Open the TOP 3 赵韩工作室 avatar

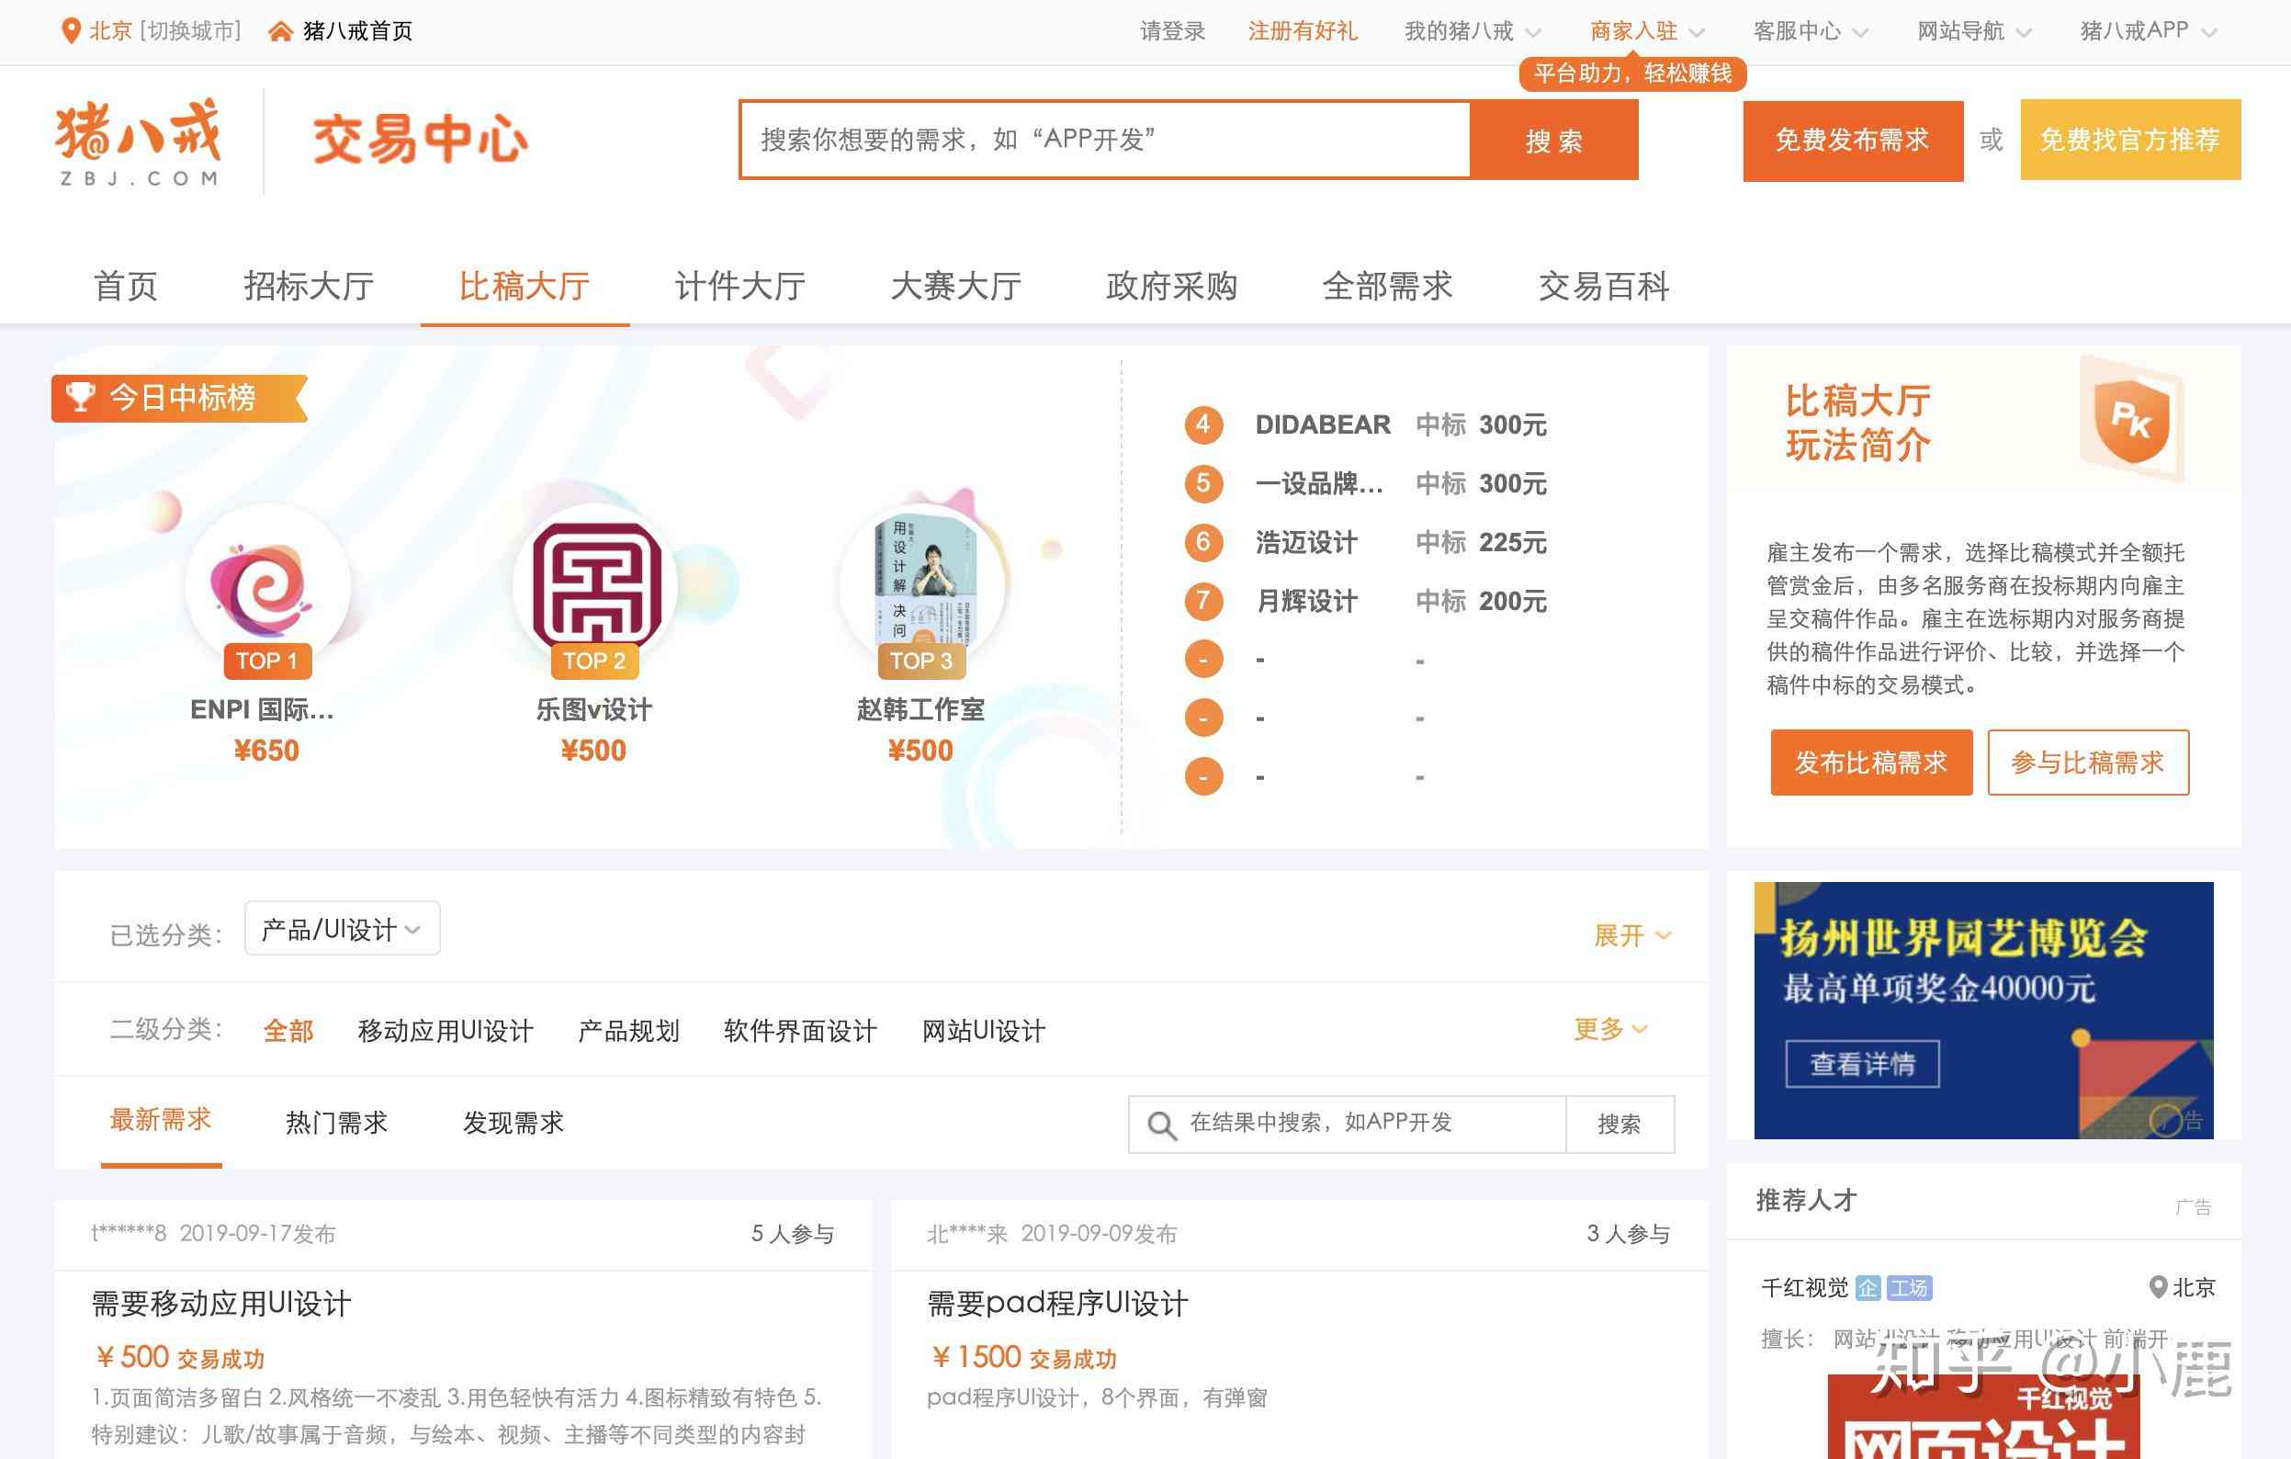coord(921,586)
